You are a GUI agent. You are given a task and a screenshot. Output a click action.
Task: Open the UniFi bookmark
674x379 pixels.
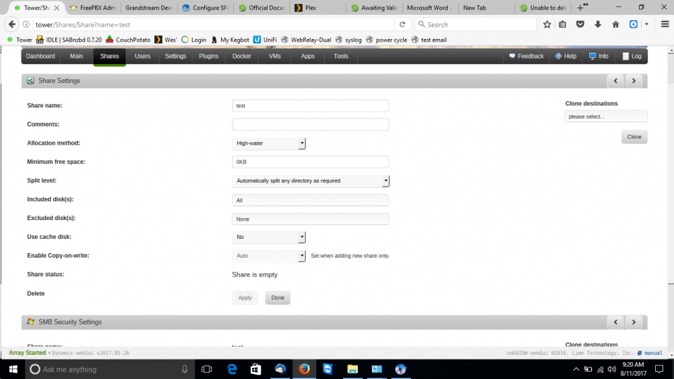pyautogui.click(x=265, y=40)
